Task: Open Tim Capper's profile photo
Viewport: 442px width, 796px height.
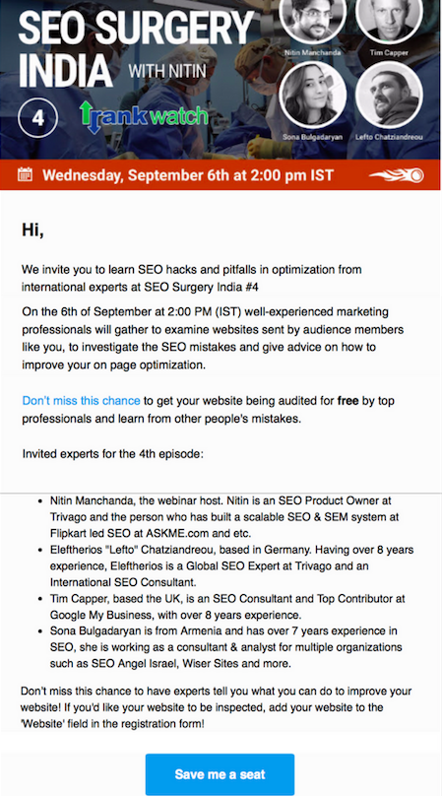Action: 389,20
